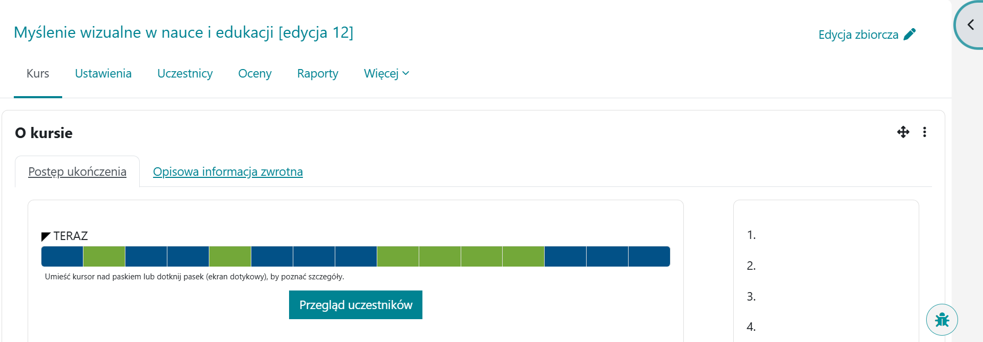Click the move icon of O kursie block
This screenshot has height=342, width=983.
pyautogui.click(x=903, y=132)
